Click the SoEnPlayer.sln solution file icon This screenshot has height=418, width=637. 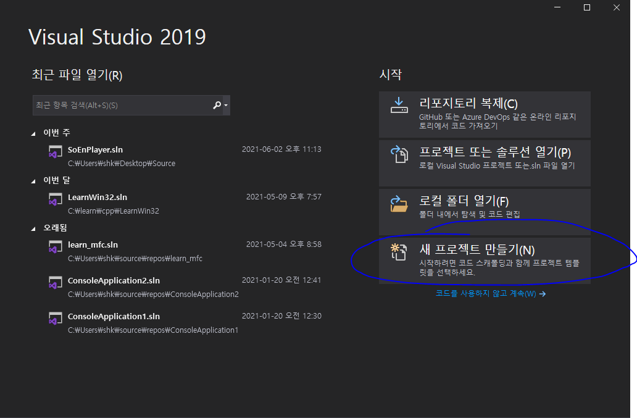(x=56, y=151)
